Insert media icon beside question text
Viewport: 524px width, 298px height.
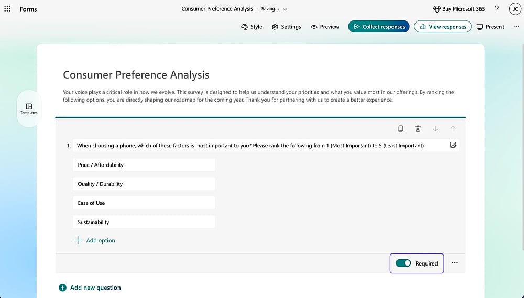pos(453,145)
